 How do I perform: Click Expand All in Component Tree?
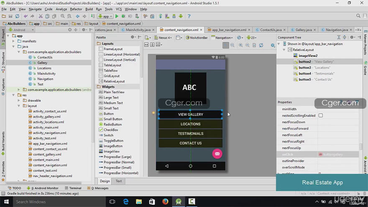(x=339, y=37)
